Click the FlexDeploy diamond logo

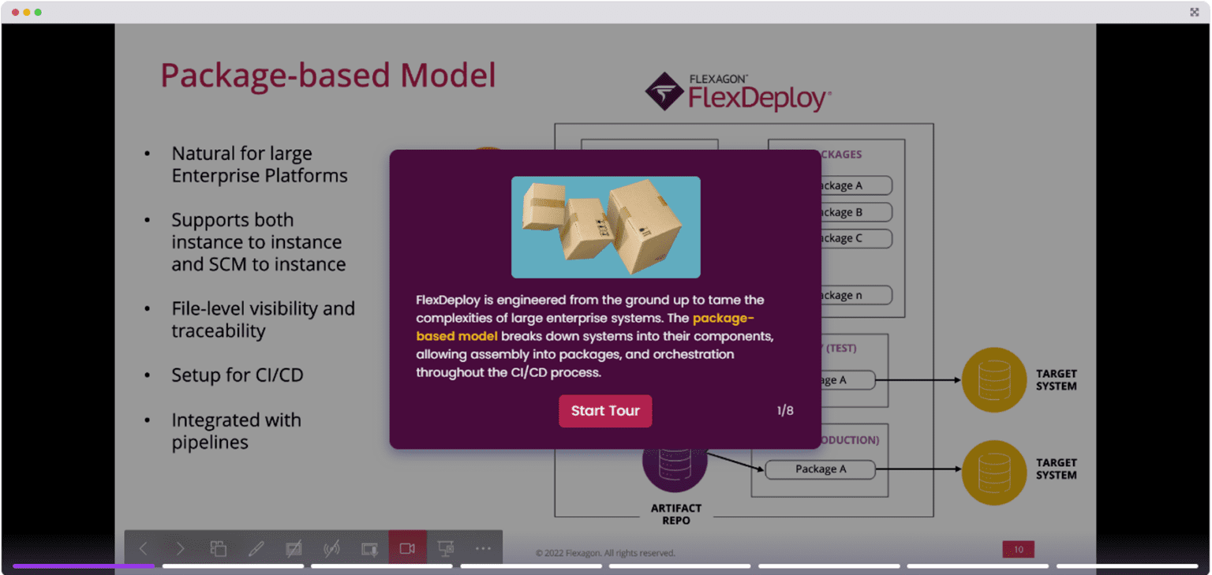click(x=665, y=91)
